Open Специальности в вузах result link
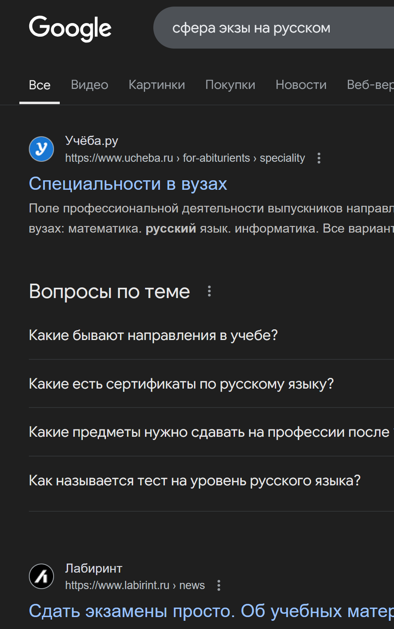Image resolution: width=394 pixels, height=629 pixels. point(128,184)
